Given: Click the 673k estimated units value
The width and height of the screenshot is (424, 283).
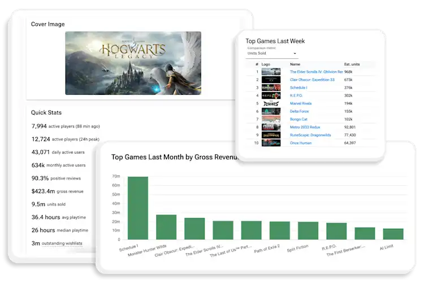Looking at the screenshot, I should (x=348, y=80).
